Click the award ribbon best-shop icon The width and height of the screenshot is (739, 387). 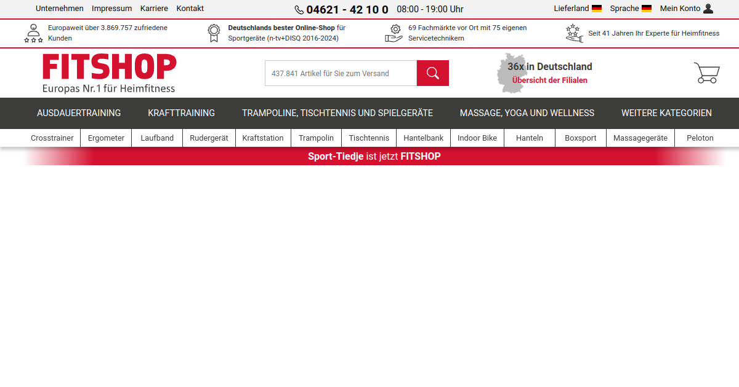coord(214,33)
